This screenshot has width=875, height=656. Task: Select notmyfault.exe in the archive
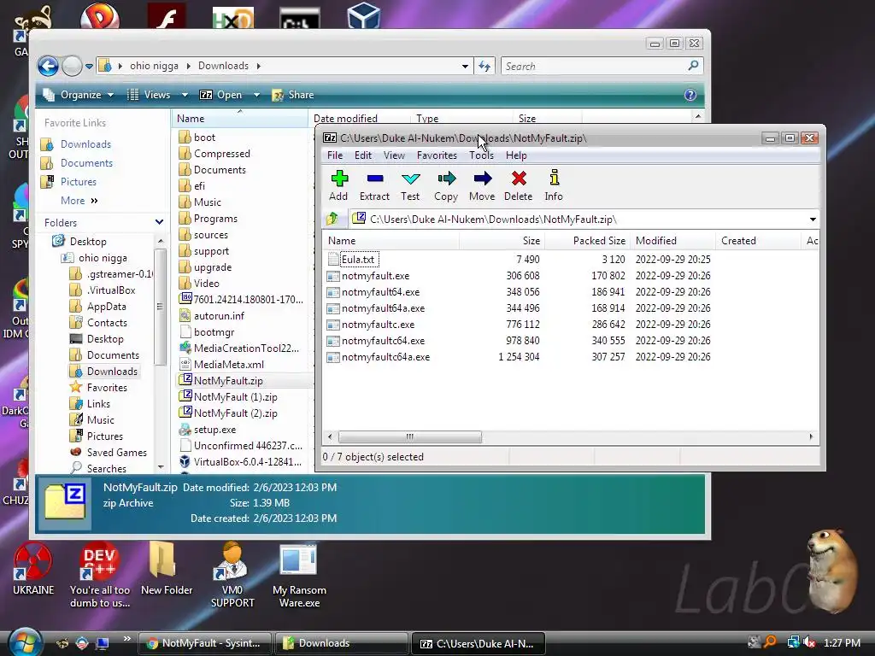[x=375, y=276]
